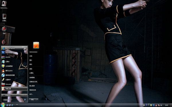Select 运行... in the Start menu
The image size is (172, 107).
[31, 94]
